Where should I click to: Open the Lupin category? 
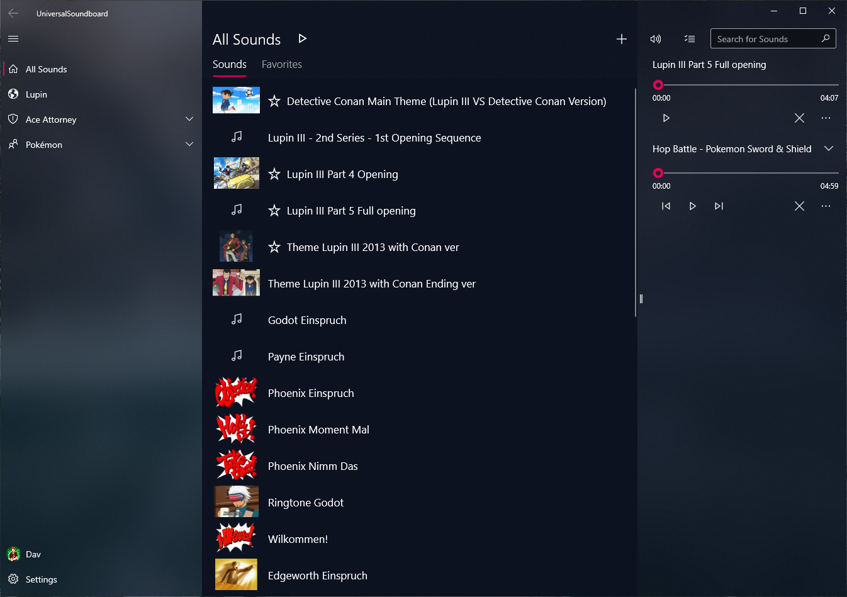tap(101, 94)
